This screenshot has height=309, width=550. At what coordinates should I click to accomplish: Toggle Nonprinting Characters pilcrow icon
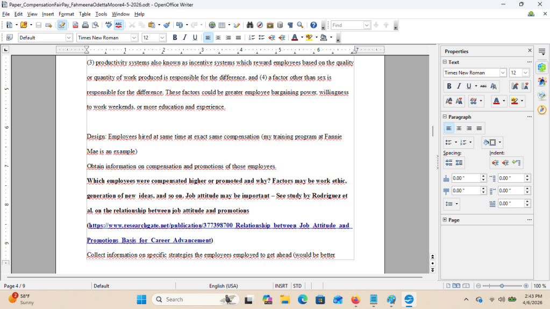click(x=290, y=25)
